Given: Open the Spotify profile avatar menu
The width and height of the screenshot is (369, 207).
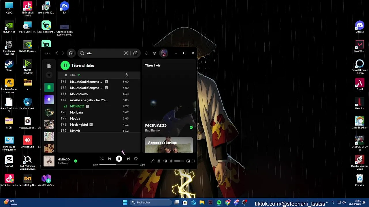Looking at the screenshot, I should click(x=164, y=53).
